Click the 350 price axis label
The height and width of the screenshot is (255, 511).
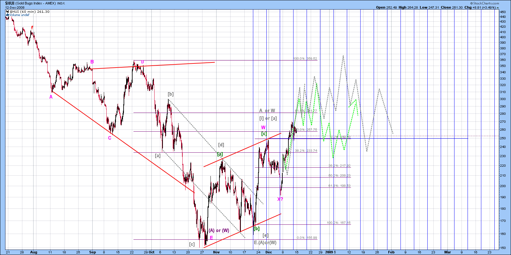pos(503,66)
